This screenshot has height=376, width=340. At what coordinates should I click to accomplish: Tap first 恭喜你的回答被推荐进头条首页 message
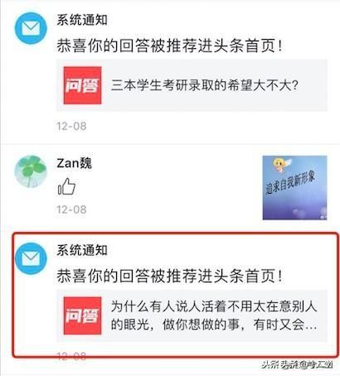(170, 46)
